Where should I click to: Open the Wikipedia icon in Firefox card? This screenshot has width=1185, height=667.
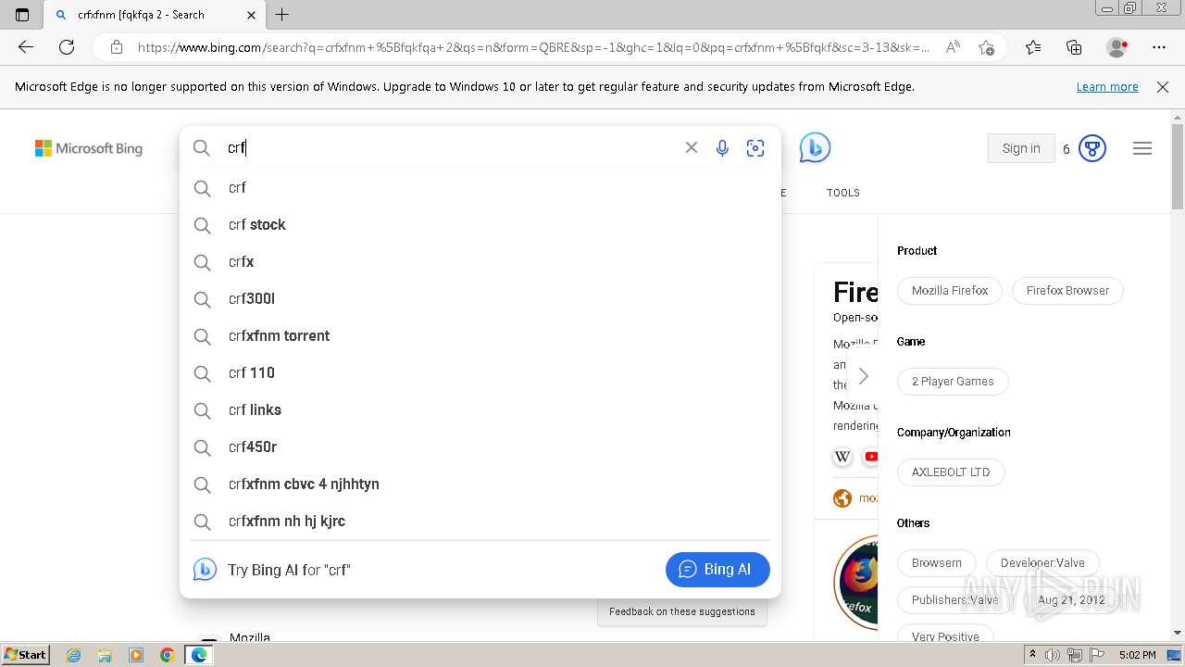tap(842, 457)
